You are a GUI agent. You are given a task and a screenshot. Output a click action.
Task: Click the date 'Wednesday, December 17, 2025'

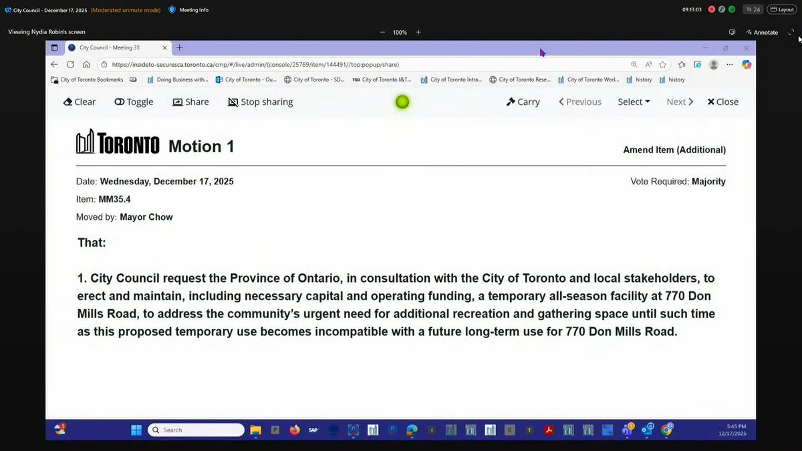(167, 182)
